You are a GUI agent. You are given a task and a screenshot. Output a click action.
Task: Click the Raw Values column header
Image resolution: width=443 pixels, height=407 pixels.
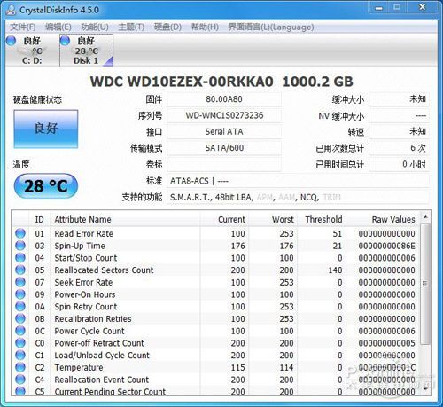click(x=383, y=220)
